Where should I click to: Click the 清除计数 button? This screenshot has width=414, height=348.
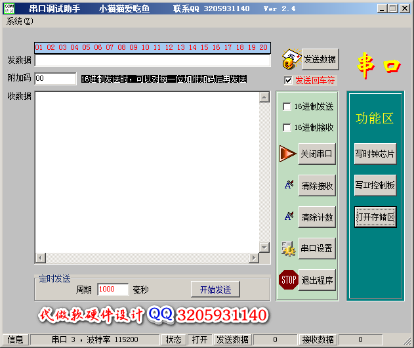click(317, 217)
